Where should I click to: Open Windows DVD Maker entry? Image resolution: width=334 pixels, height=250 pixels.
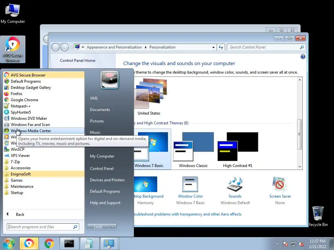coord(44,118)
